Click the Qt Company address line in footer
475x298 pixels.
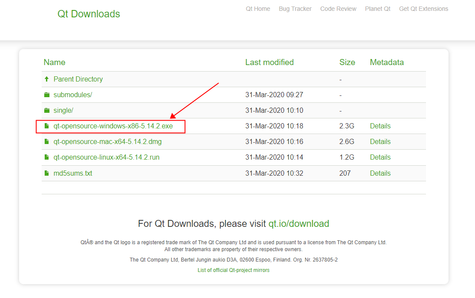click(x=233, y=260)
